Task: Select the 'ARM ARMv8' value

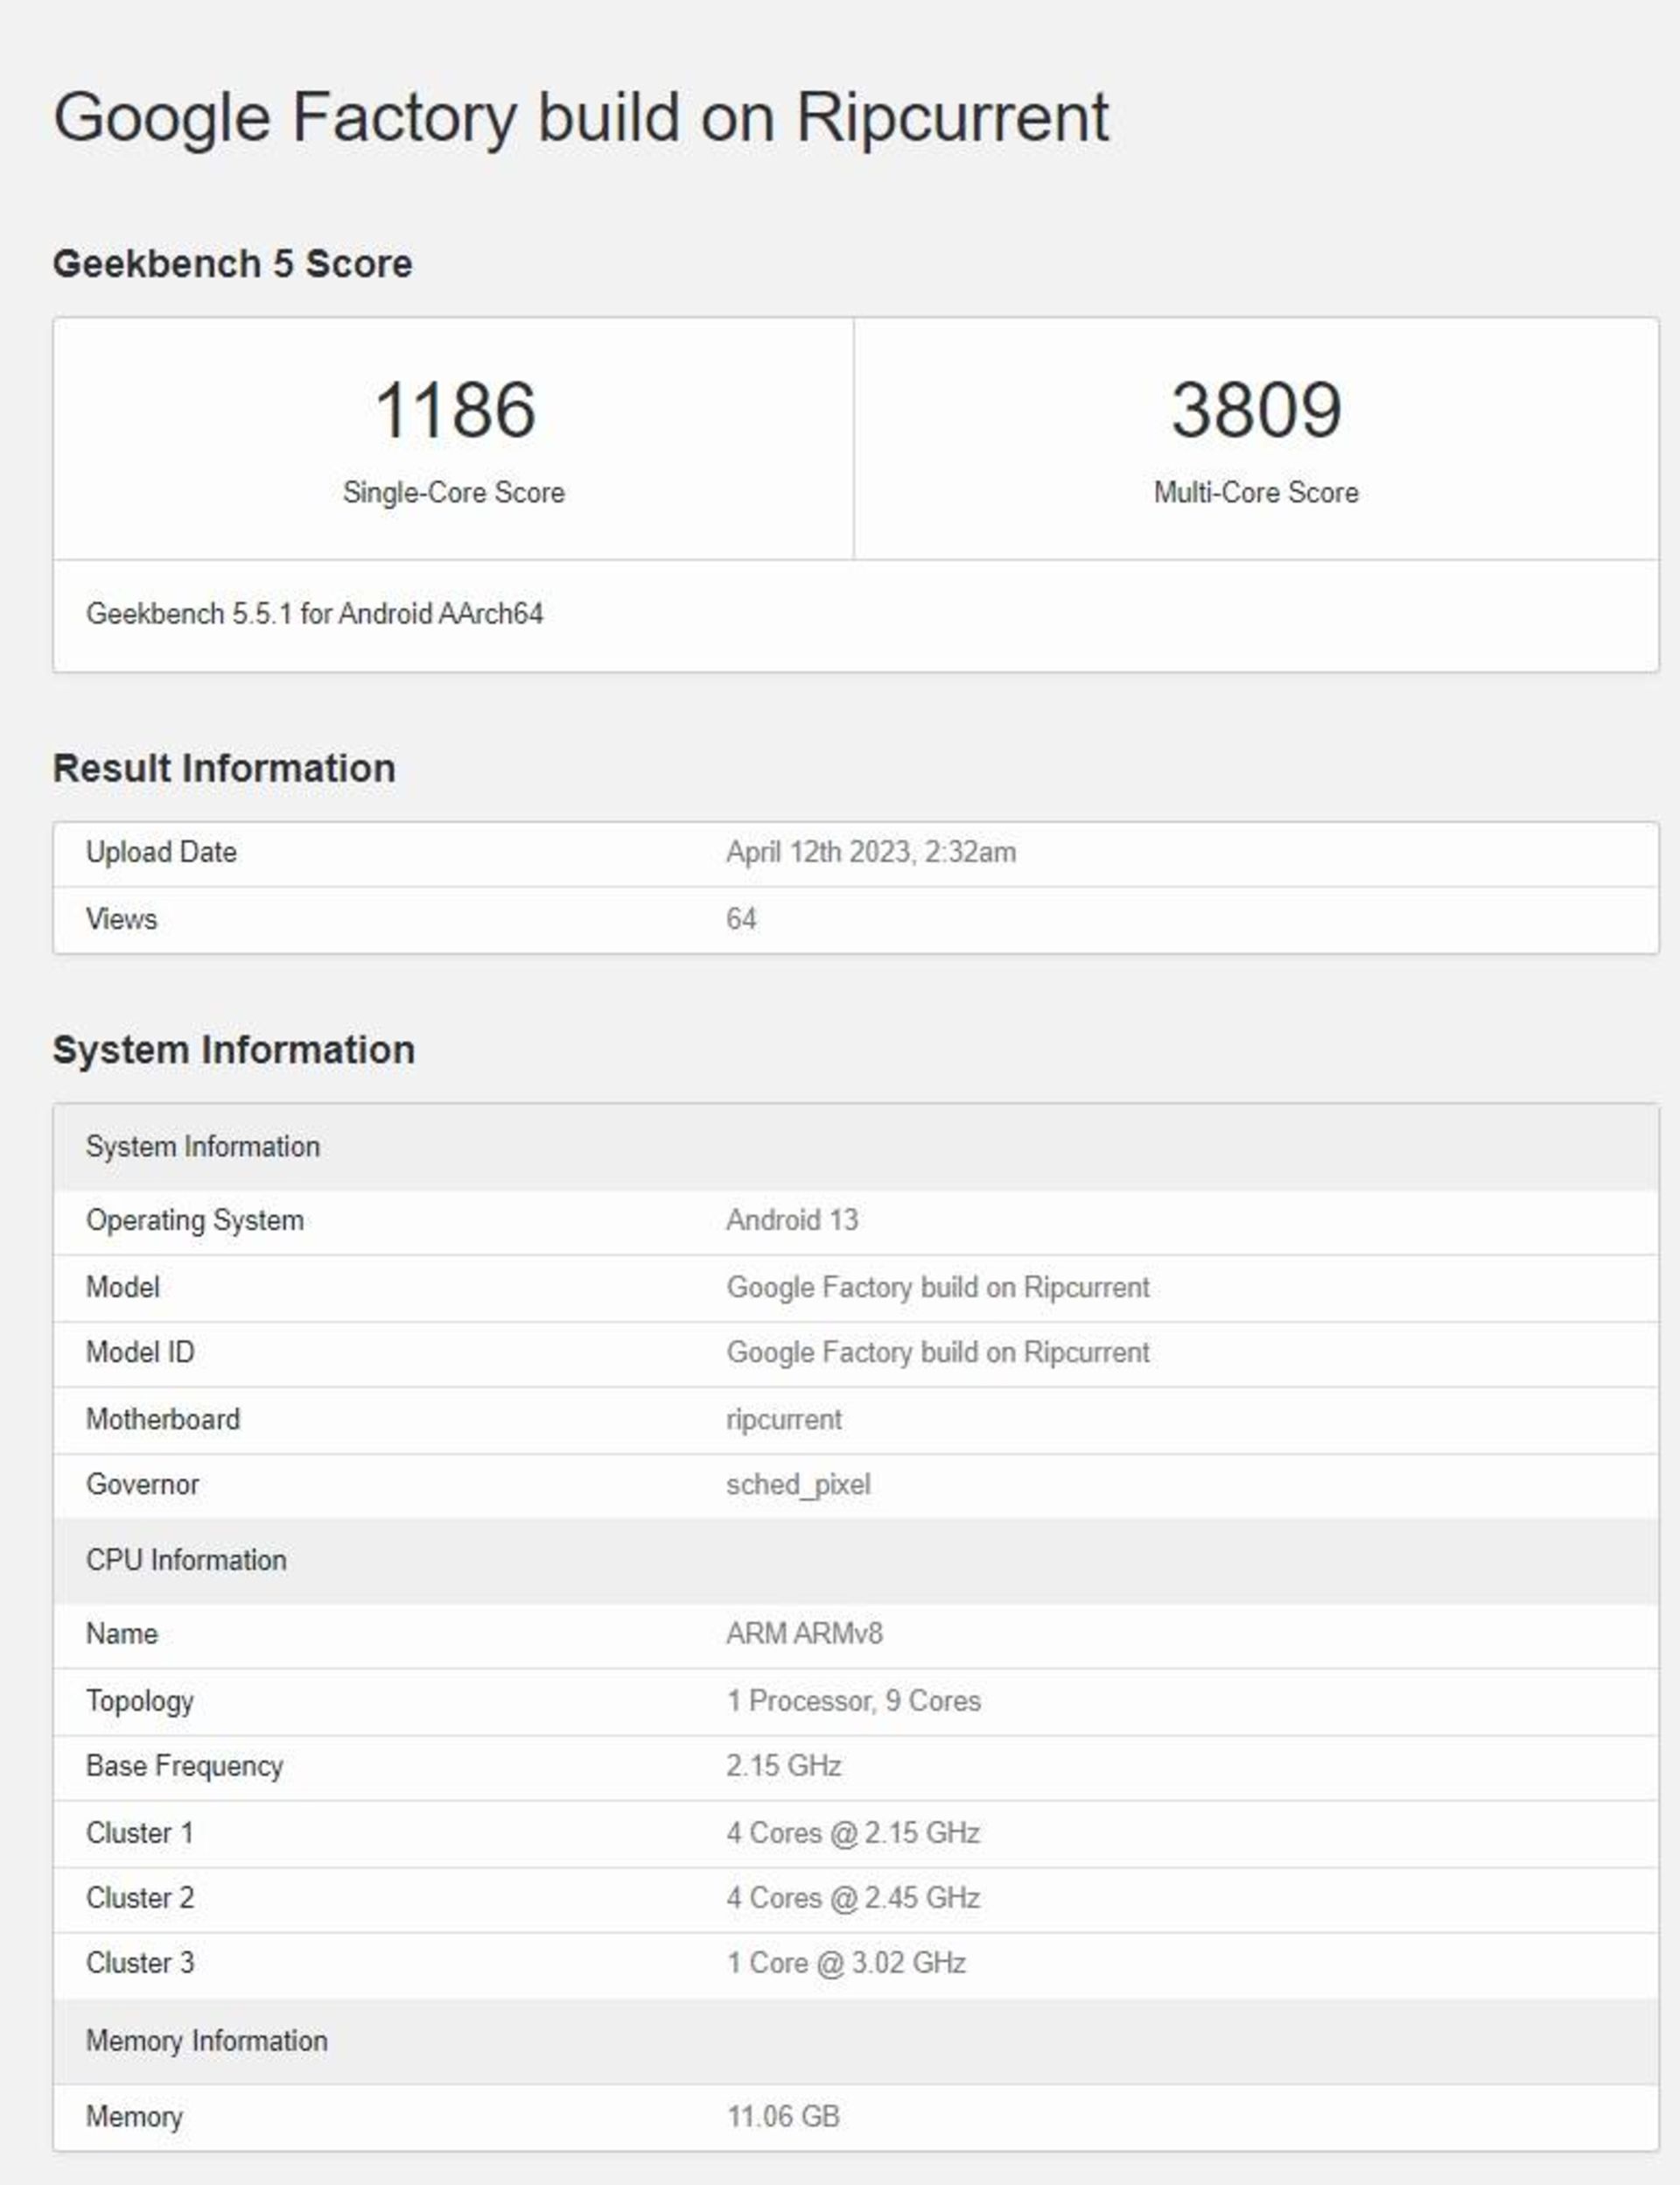Action: pyautogui.click(x=804, y=1633)
